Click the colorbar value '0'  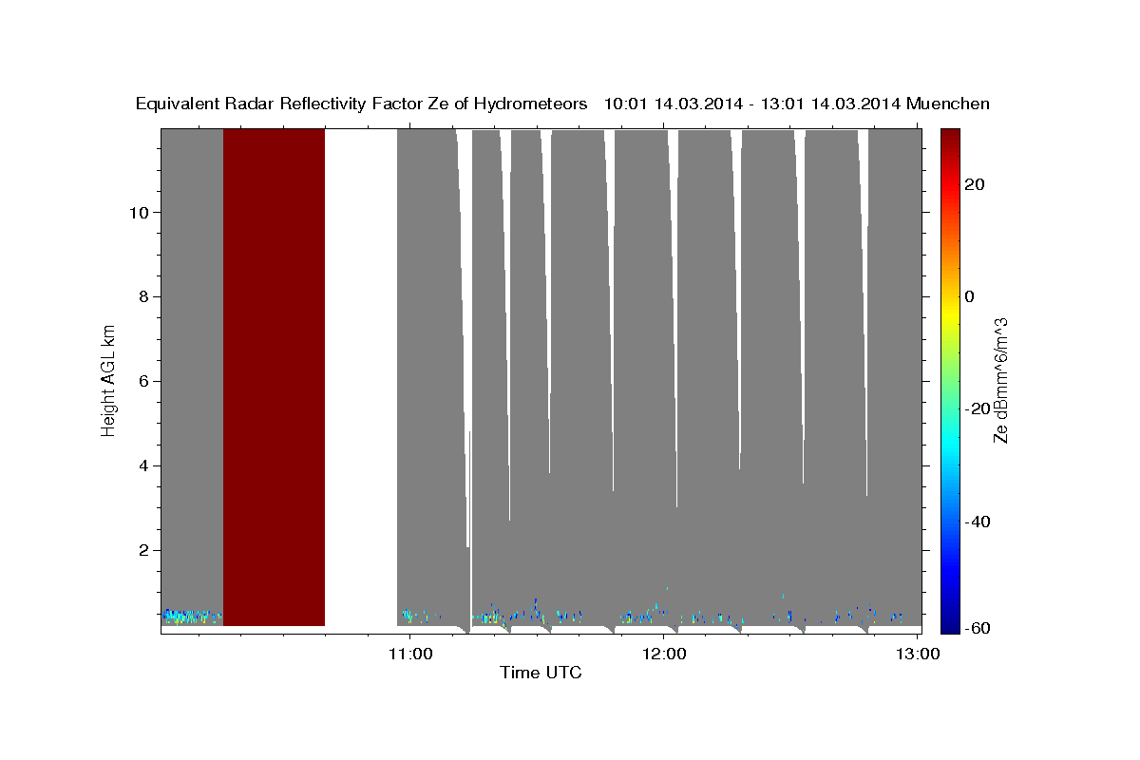tap(969, 296)
